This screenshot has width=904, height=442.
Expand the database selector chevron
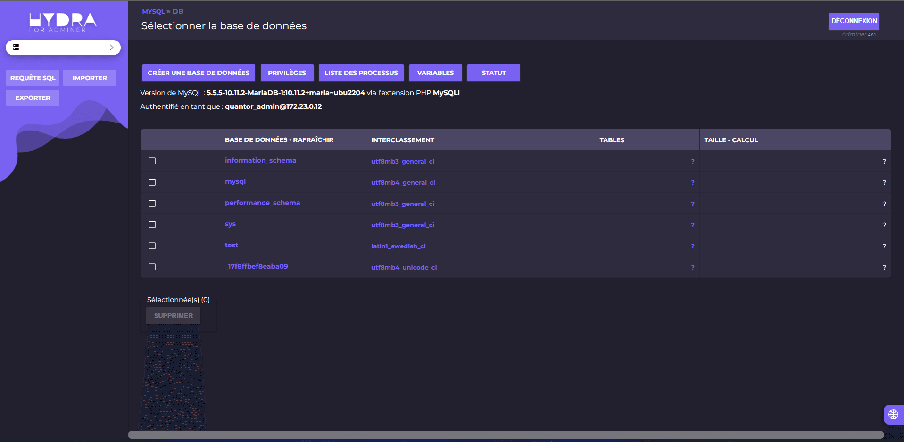tap(111, 48)
